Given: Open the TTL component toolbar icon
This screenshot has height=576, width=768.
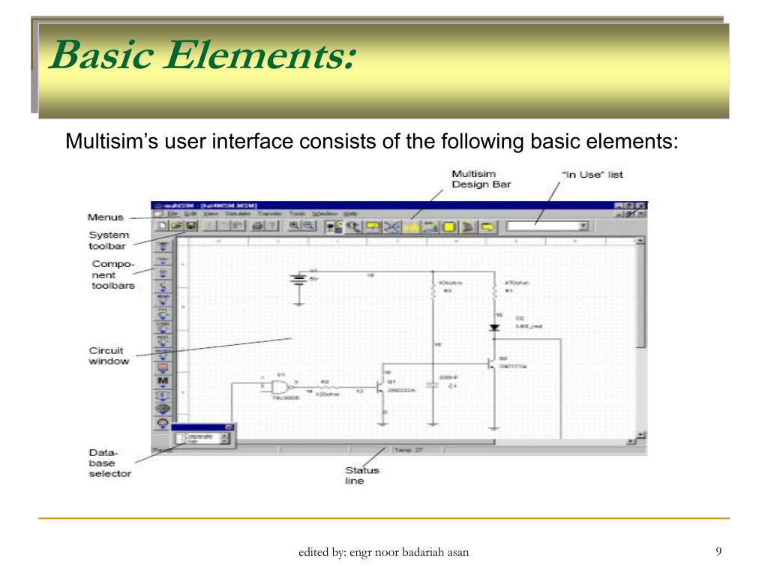Looking at the screenshot, I should click(163, 313).
